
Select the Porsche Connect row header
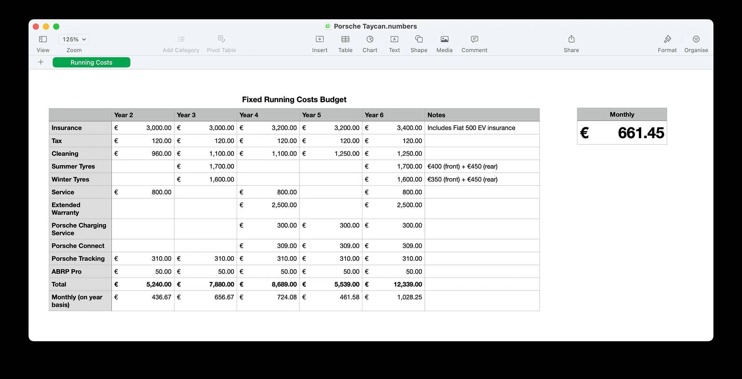(80, 246)
